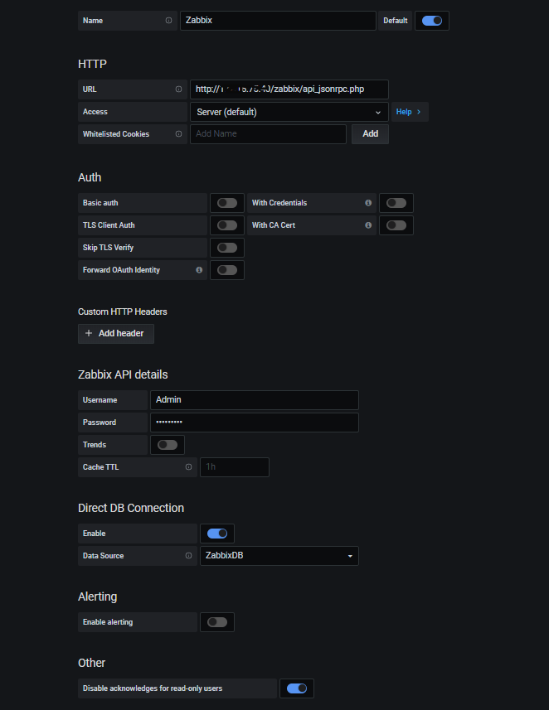Toggle Skip TLS Verify on

pyautogui.click(x=227, y=247)
